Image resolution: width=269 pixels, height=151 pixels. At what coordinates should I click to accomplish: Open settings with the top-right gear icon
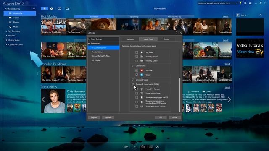pyautogui.click(x=245, y=3)
